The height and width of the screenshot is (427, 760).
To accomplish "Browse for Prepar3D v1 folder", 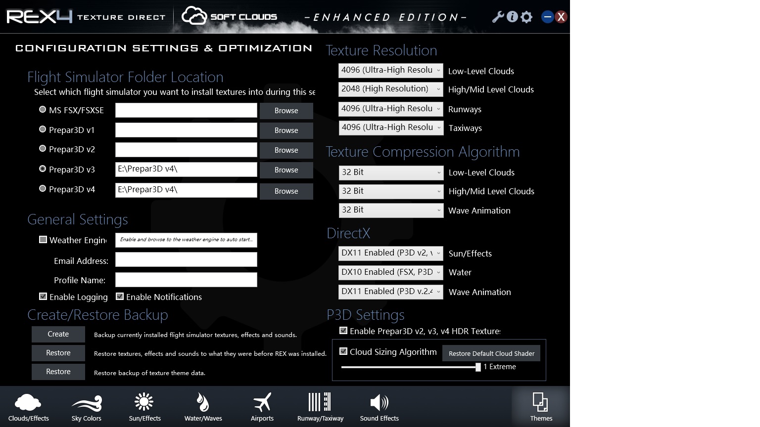I will pos(286,130).
